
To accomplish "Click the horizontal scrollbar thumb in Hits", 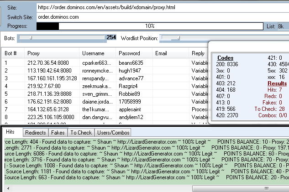I will point(241,188).
